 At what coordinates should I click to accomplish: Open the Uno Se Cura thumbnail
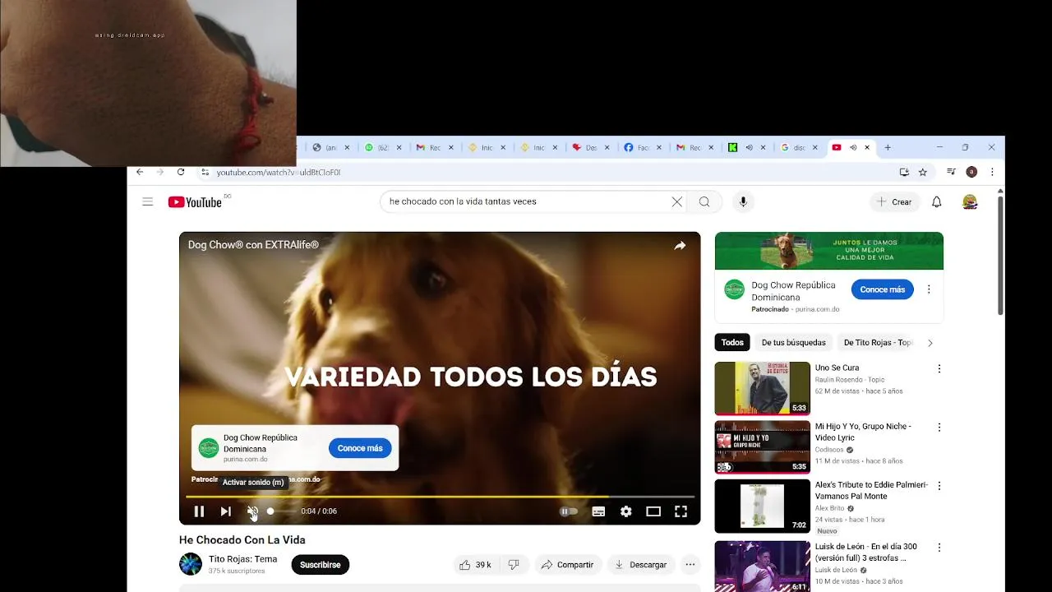762,388
